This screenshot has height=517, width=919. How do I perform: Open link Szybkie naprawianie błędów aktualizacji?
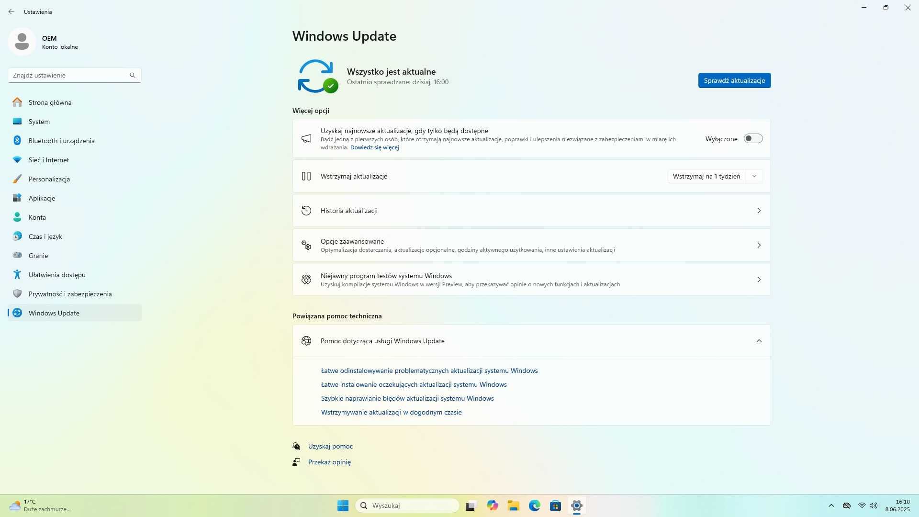pyautogui.click(x=407, y=398)
